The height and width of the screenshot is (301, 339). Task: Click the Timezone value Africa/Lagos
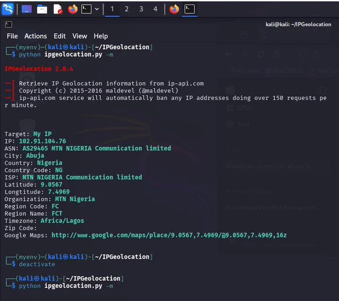pyautogui.click(x=62, y=221)
